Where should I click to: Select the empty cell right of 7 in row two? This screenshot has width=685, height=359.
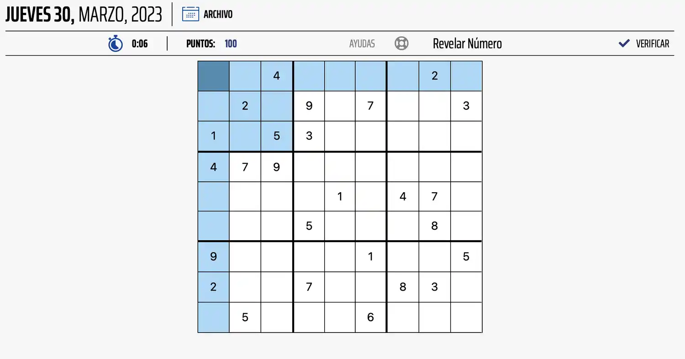pyautogui.click(x=403, y=106)
